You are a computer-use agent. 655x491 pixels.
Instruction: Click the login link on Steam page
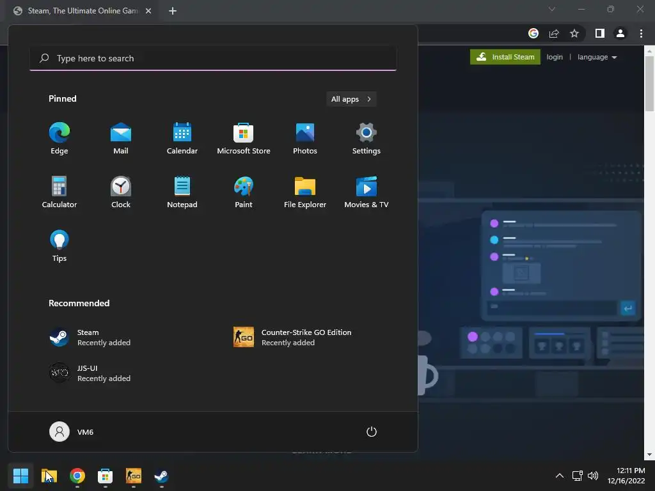(555, 57)
